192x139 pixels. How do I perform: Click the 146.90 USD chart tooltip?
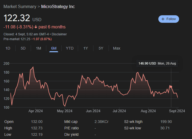(157, 63)
